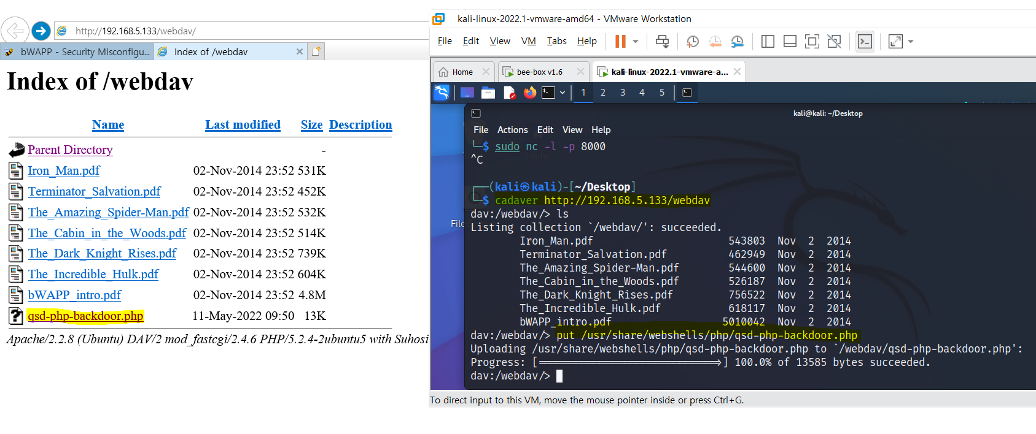Enter full screen mode via toolbar icon
Screen dimensions: 1036x434
coord(812,41)
